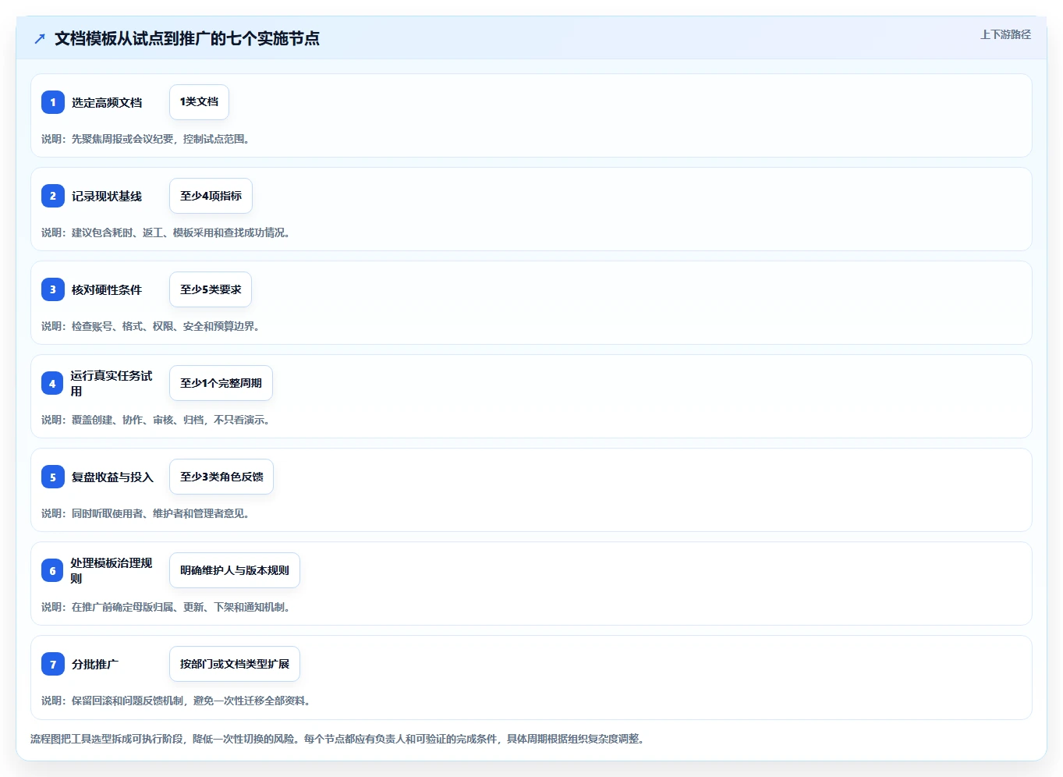Click the 1类文档 tag

point(199,102)
